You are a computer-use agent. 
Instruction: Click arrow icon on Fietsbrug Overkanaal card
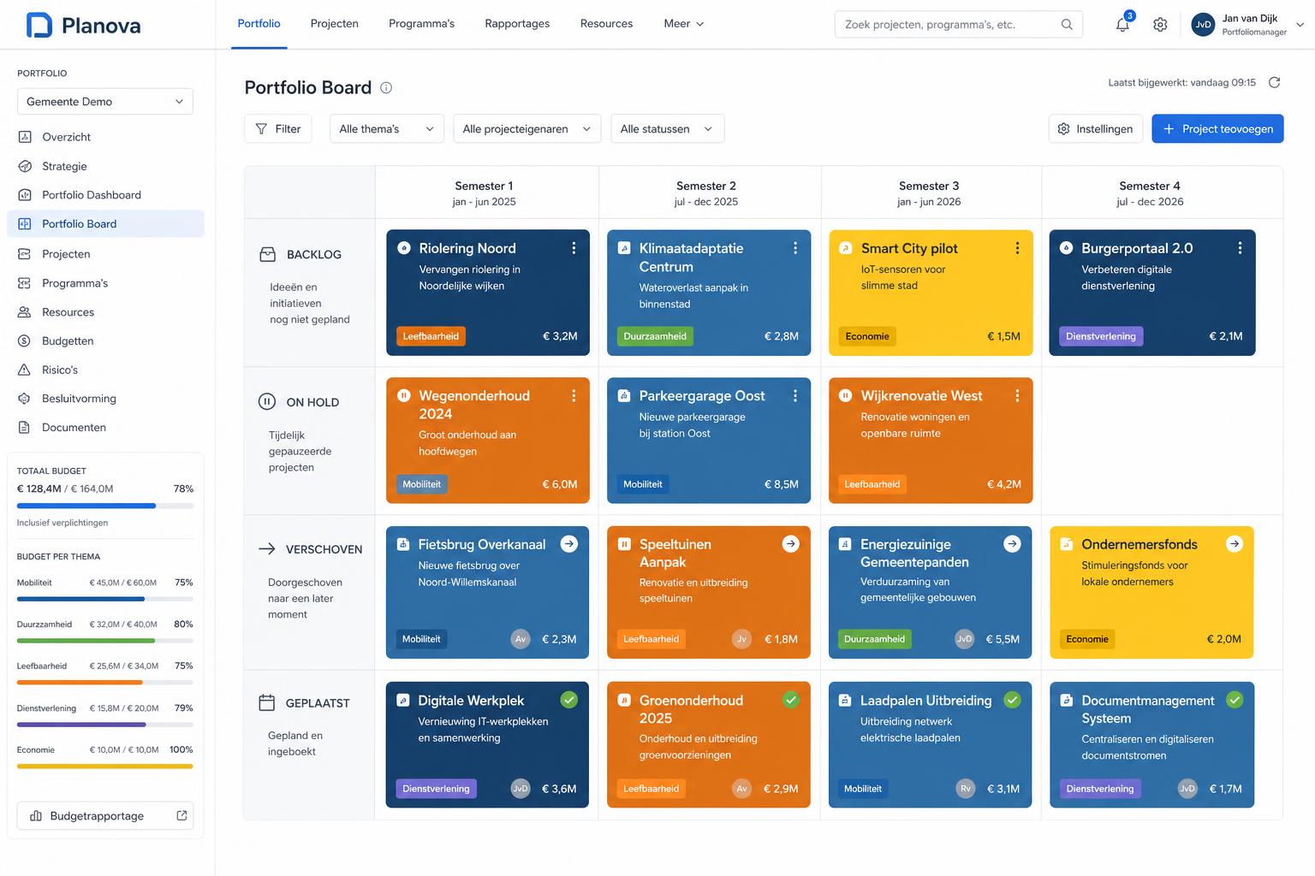click(x=568, y=544)
